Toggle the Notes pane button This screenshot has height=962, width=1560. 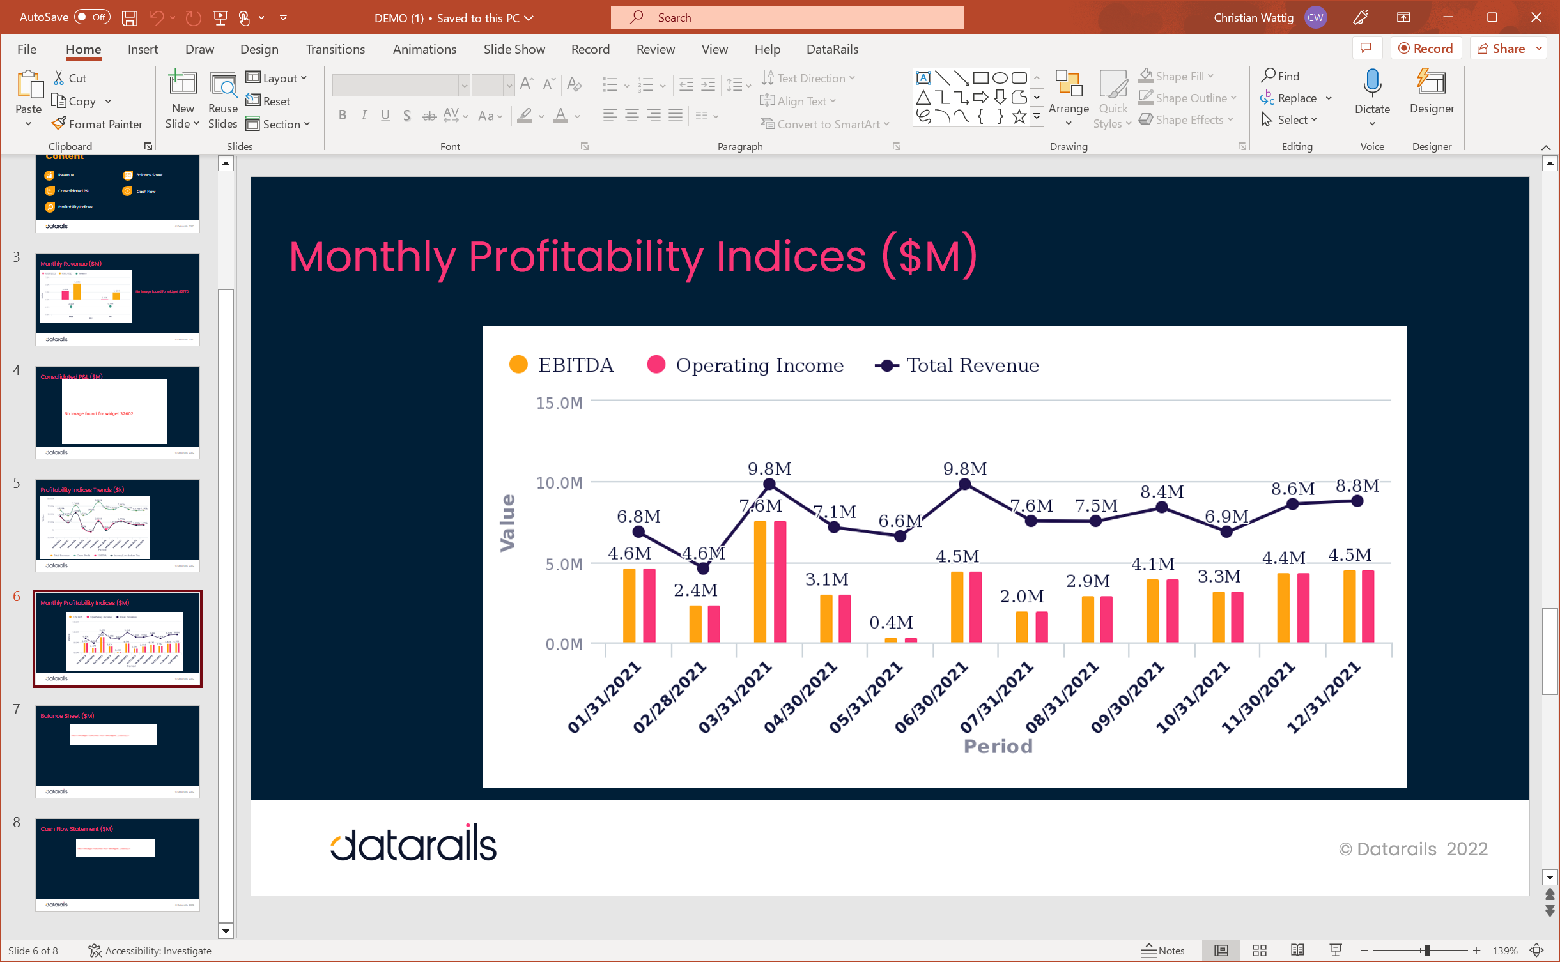pos(1163,951)
